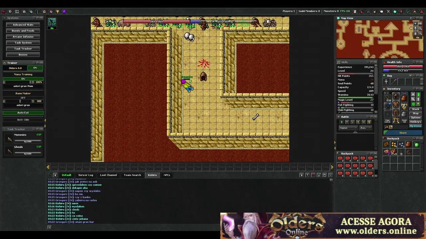
Task: Toggle Rune Maker OFF switch
Action: click(x=23, y=98)
